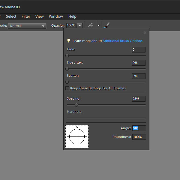
Task: Click the Hue Jitter value field
Action: 139,63
